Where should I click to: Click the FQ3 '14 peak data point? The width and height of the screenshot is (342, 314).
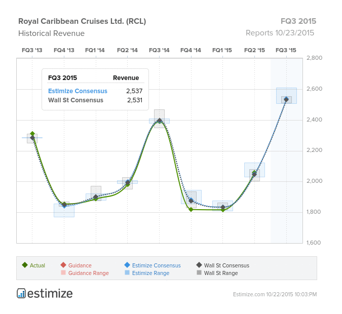point(160,121)
